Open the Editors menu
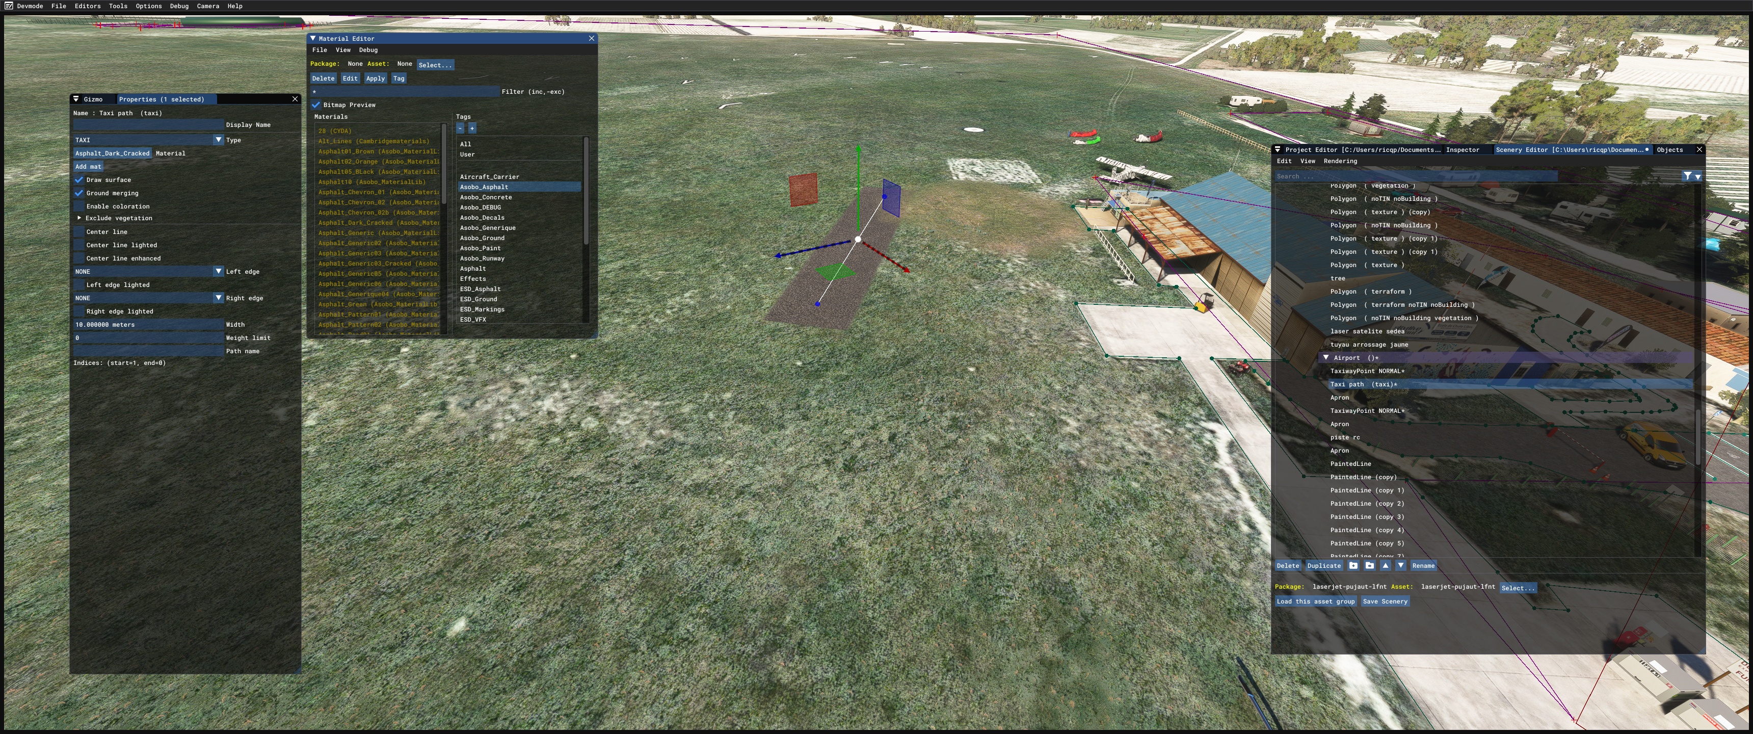This screenshot has width=1753, height=734. point(88,6)
